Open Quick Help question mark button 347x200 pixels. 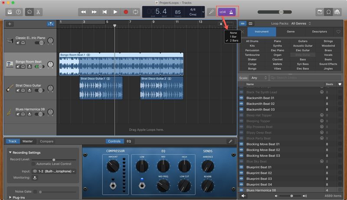[x=18, y=12]
